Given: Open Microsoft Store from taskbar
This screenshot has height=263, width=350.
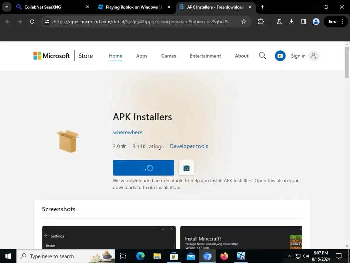Looking at the screenshot, I should pyautogui.click(x=174, y=256).
